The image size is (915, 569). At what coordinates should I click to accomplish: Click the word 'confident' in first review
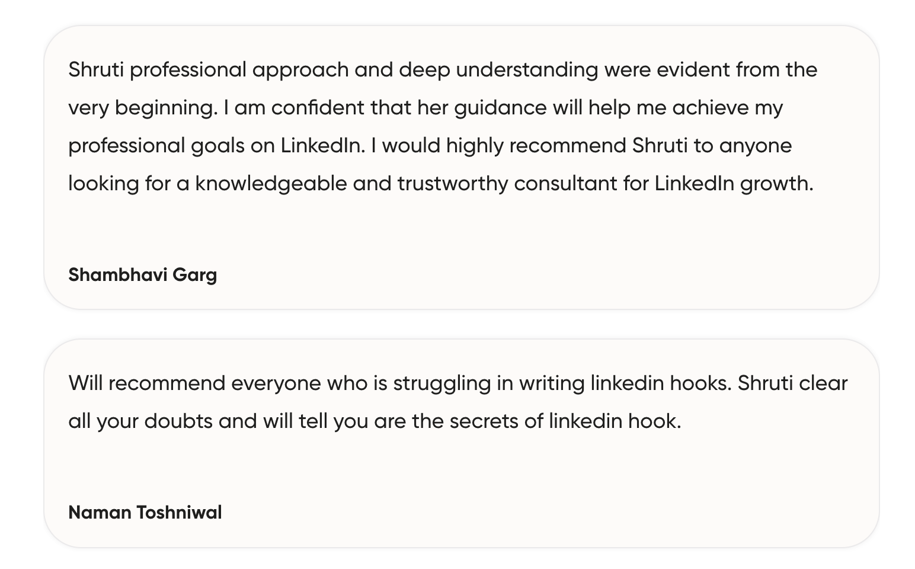[x=318, y=108]
